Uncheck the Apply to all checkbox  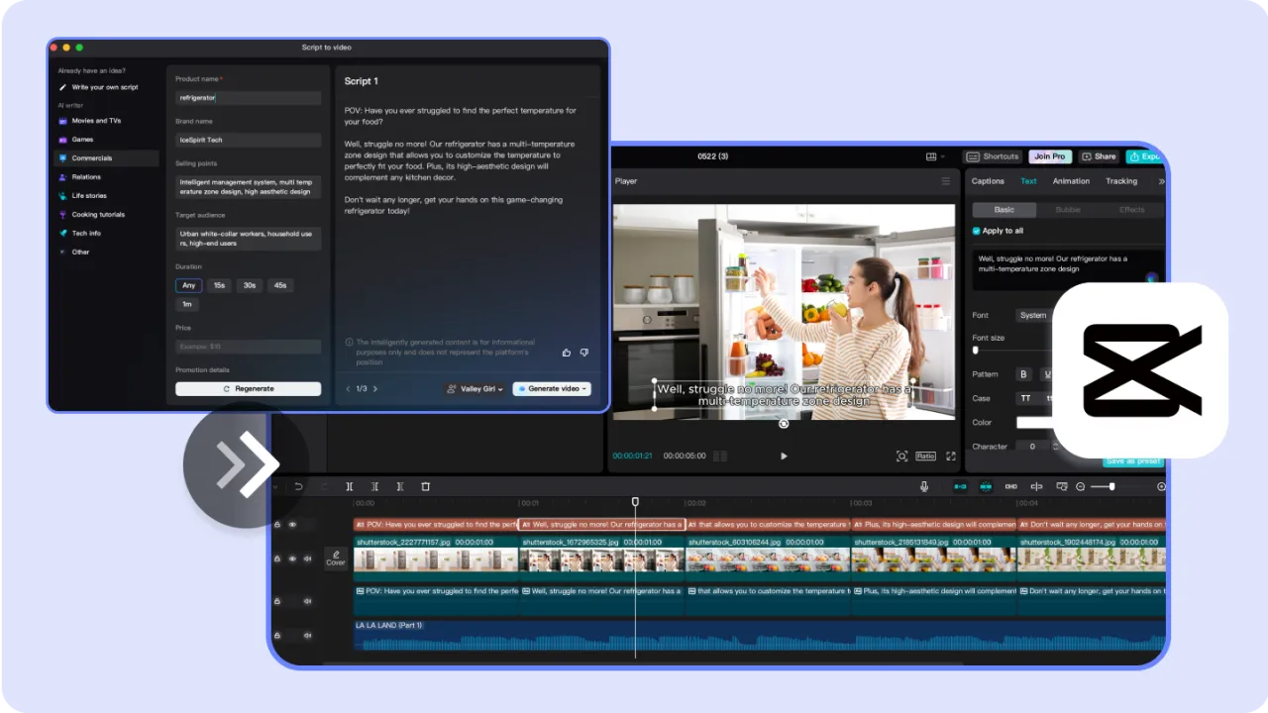click(976, 230)
